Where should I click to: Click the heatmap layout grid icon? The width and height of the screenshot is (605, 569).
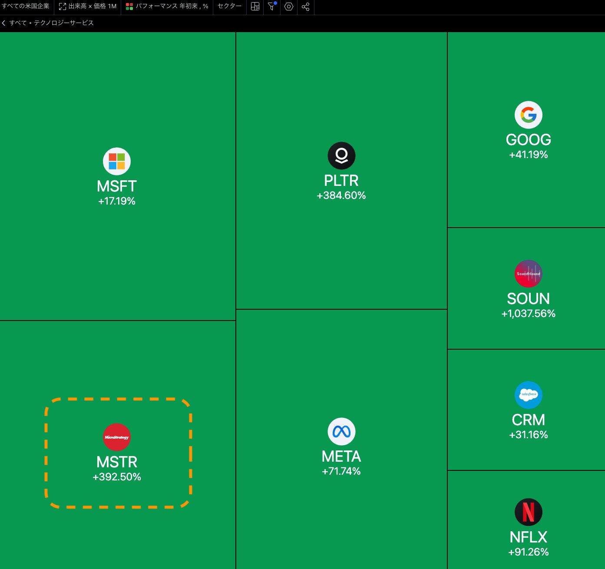(255, 7)
